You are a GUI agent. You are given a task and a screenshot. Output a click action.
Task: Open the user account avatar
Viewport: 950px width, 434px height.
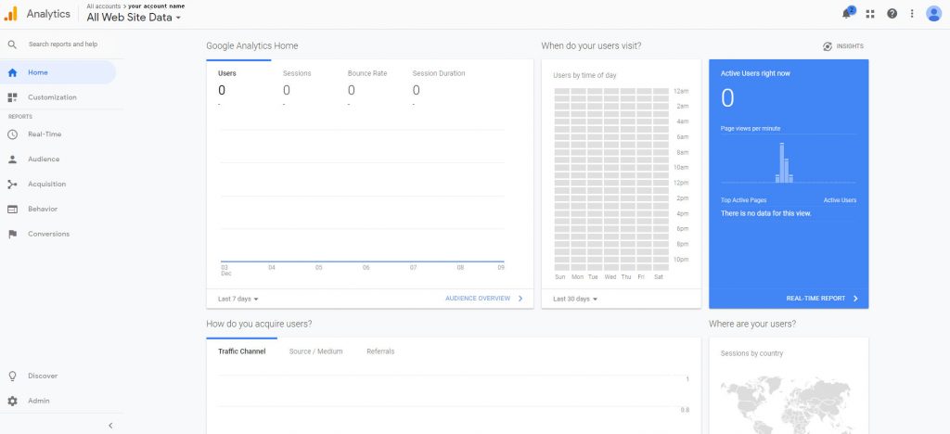coord(933,13)
